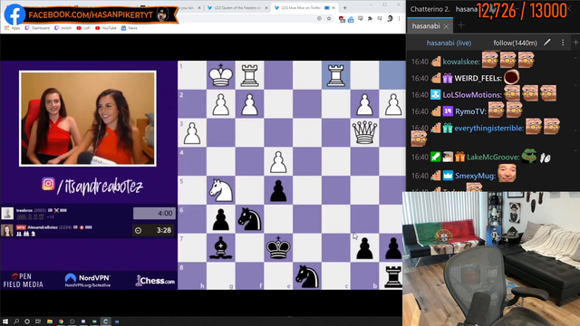Click the treebros player name
The image size is (580, 326).
click(24, 210)
